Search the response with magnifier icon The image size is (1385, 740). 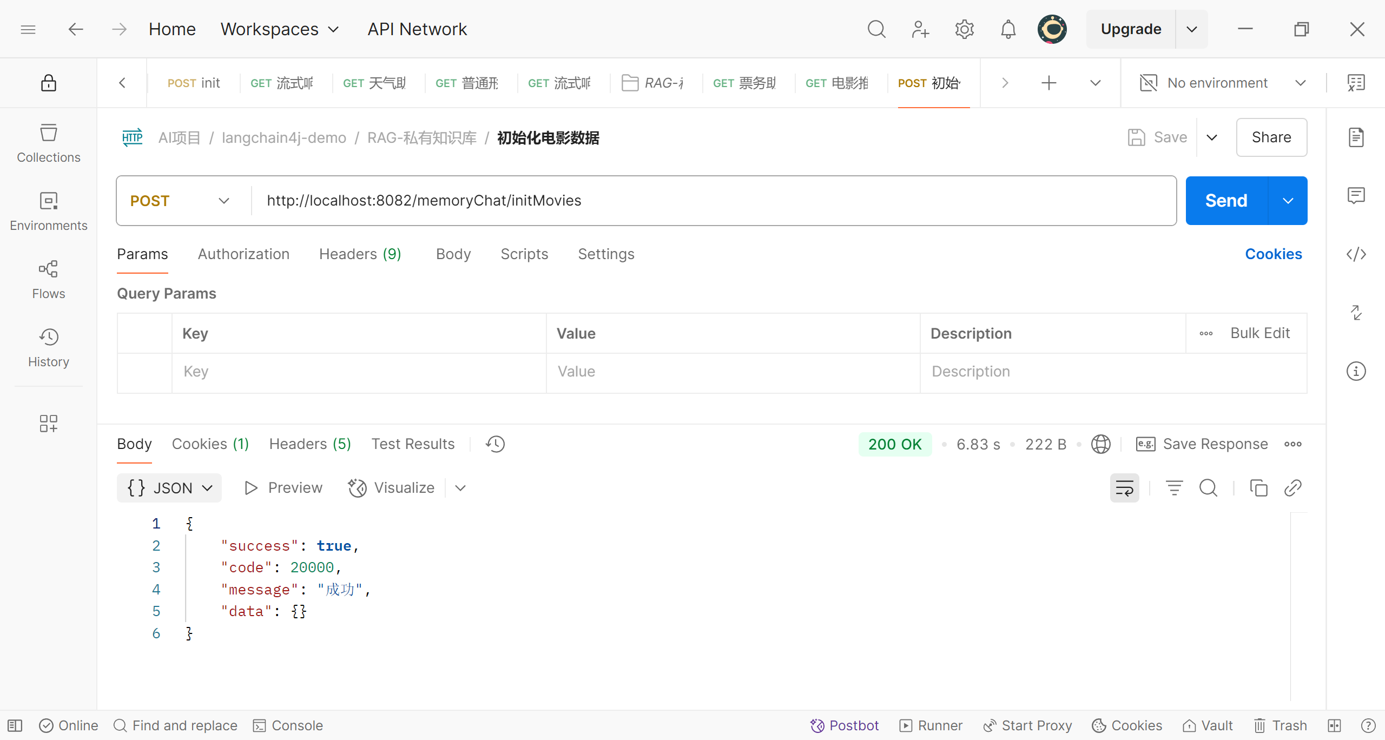coord(1208,488)
